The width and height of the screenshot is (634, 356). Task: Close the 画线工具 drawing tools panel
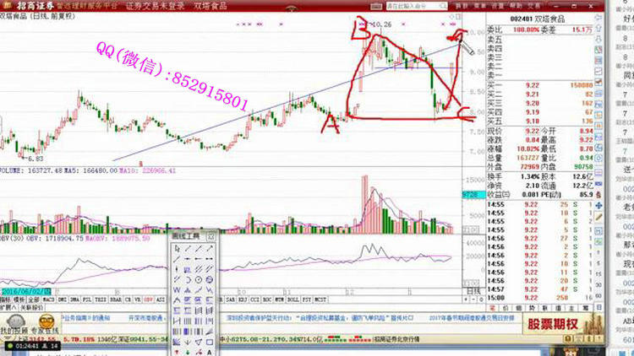click(x=211, y=237)
